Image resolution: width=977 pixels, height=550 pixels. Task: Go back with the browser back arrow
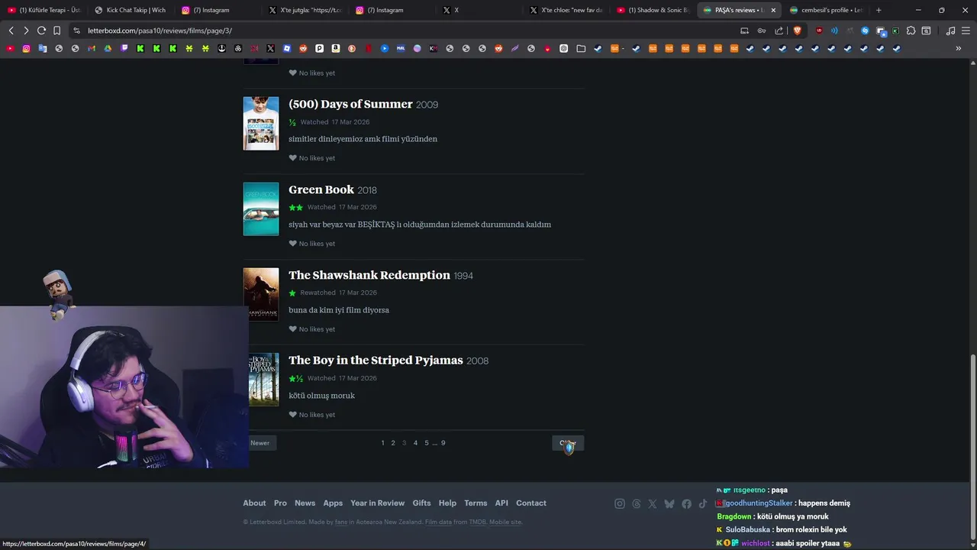click(x=11, y=31)
